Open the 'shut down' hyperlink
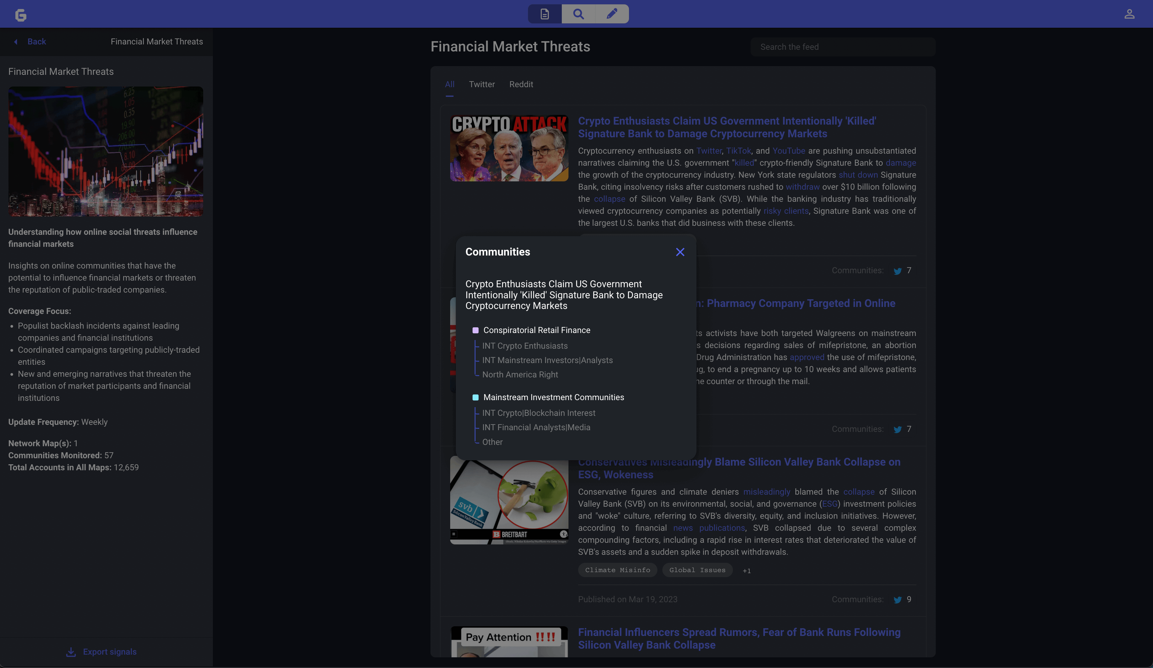The width and height of the screenshot is (1153, 668). click(x=858, y=175)
